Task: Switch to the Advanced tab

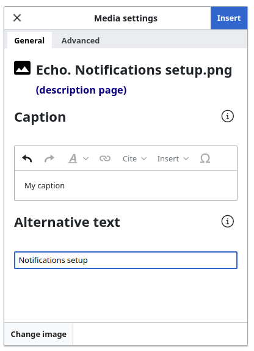Action: pos(81,40)
